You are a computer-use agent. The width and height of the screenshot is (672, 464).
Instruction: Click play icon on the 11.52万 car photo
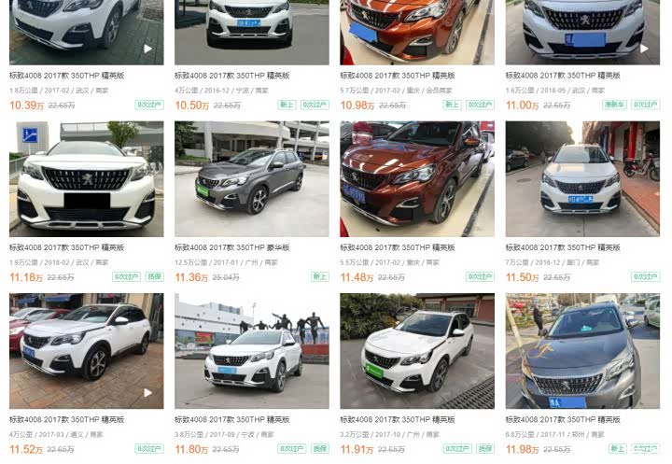point(147,392)
